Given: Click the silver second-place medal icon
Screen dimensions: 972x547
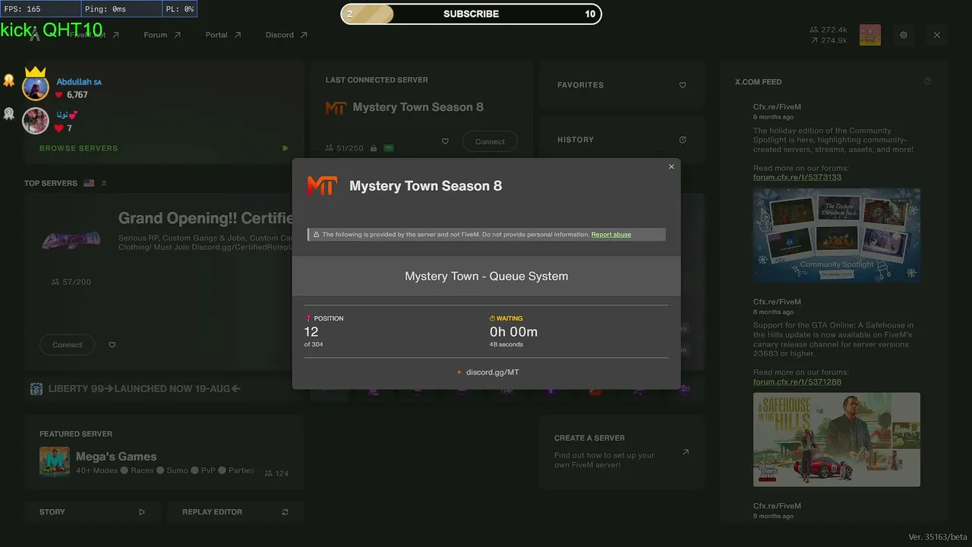Looking at the screenshot, I should coord(9,114).
